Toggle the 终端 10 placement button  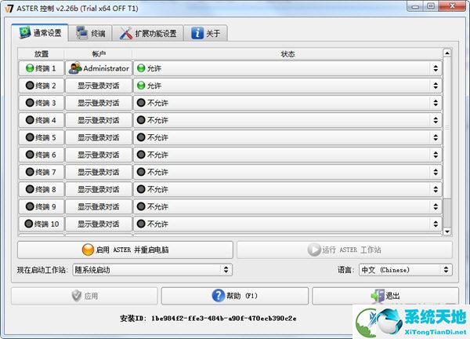(x=41, y=224)
